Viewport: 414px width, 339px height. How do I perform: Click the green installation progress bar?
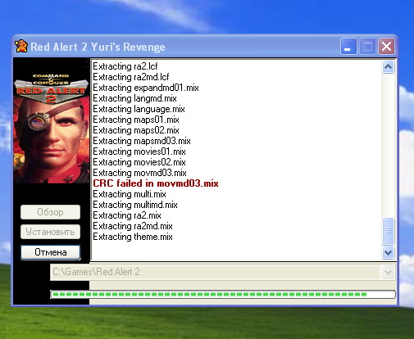coord(223,295)
